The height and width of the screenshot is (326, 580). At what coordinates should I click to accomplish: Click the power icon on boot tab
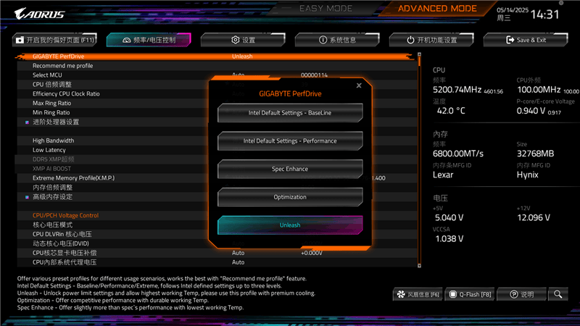(x=410, y=40)
